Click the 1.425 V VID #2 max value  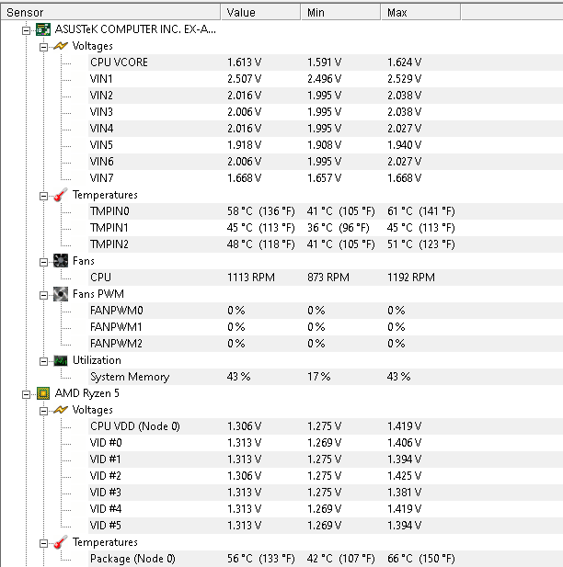pos(405,476)
